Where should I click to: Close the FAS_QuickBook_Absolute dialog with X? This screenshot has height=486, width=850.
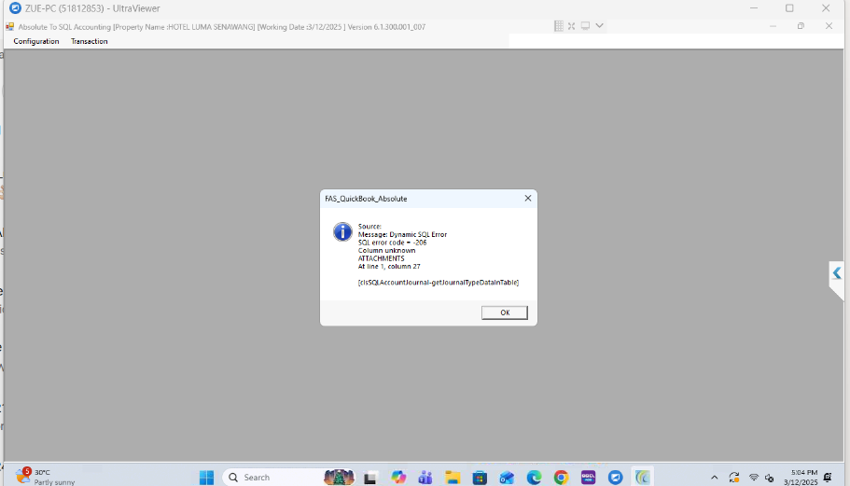click(x=527, y=199)
